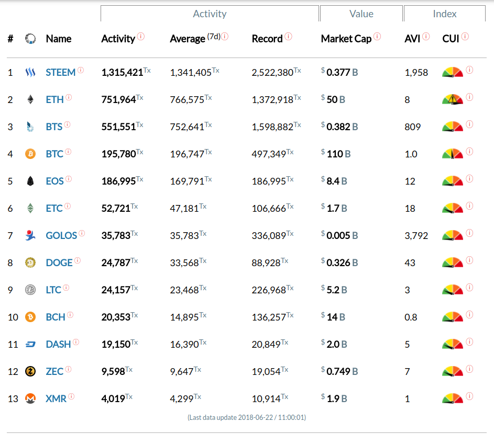This screenshot has width=494, height=445.
Task: Open the XMR coin link
Action: [56, 399]
